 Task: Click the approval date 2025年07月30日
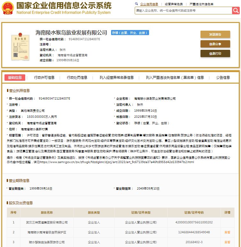point(145,117)
